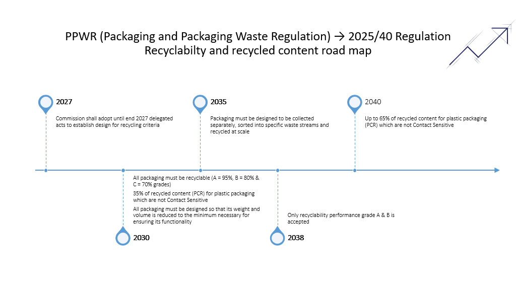Screen dimensions: 516x290
Task: Click the recyclability grades text near 2030
Action: [195, 181]
